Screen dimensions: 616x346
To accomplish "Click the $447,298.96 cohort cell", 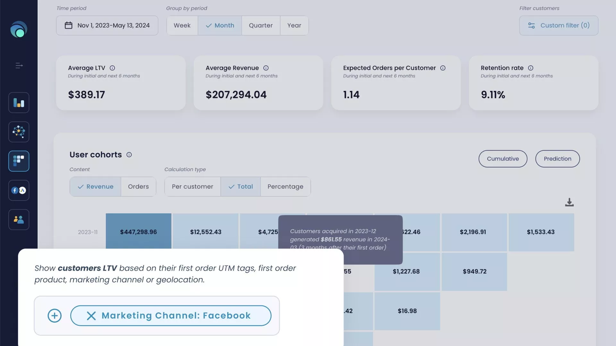I will (x=138, y=232).
